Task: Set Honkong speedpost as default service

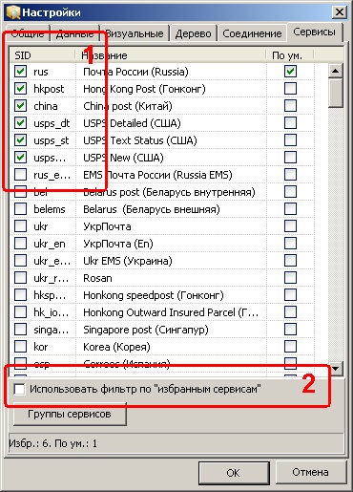Action: click(x=290, y=294)
